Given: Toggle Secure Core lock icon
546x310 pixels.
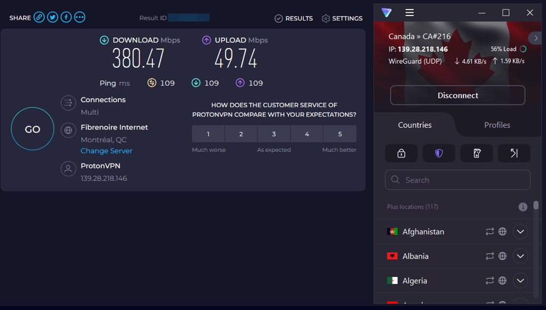Looking at the screenshot, I should [401, 153].
